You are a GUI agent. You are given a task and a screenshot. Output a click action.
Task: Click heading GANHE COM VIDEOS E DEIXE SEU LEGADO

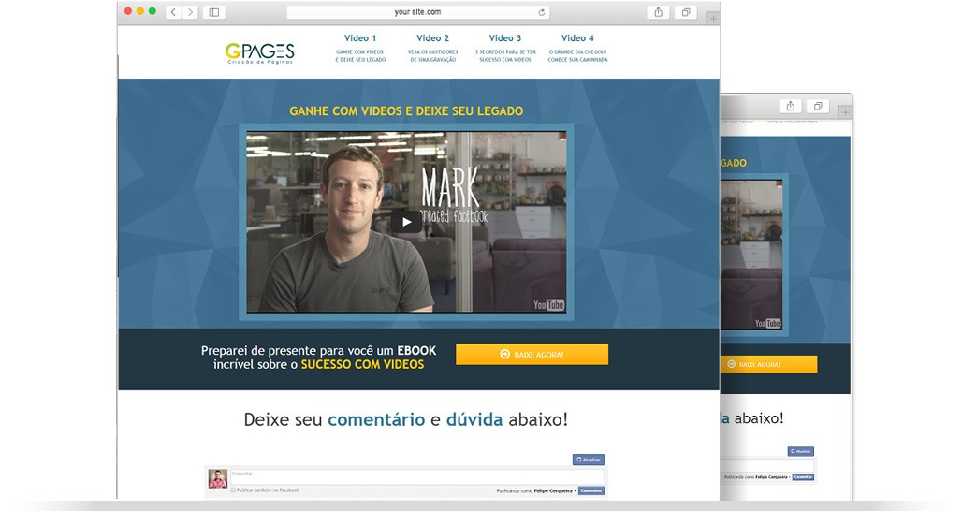click(x=406, y=111)
